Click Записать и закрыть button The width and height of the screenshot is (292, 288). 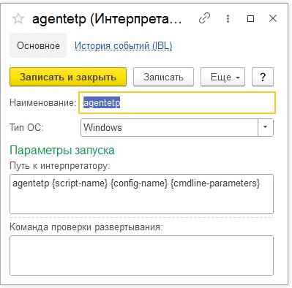pyautogui.click(x=68, y=77)
